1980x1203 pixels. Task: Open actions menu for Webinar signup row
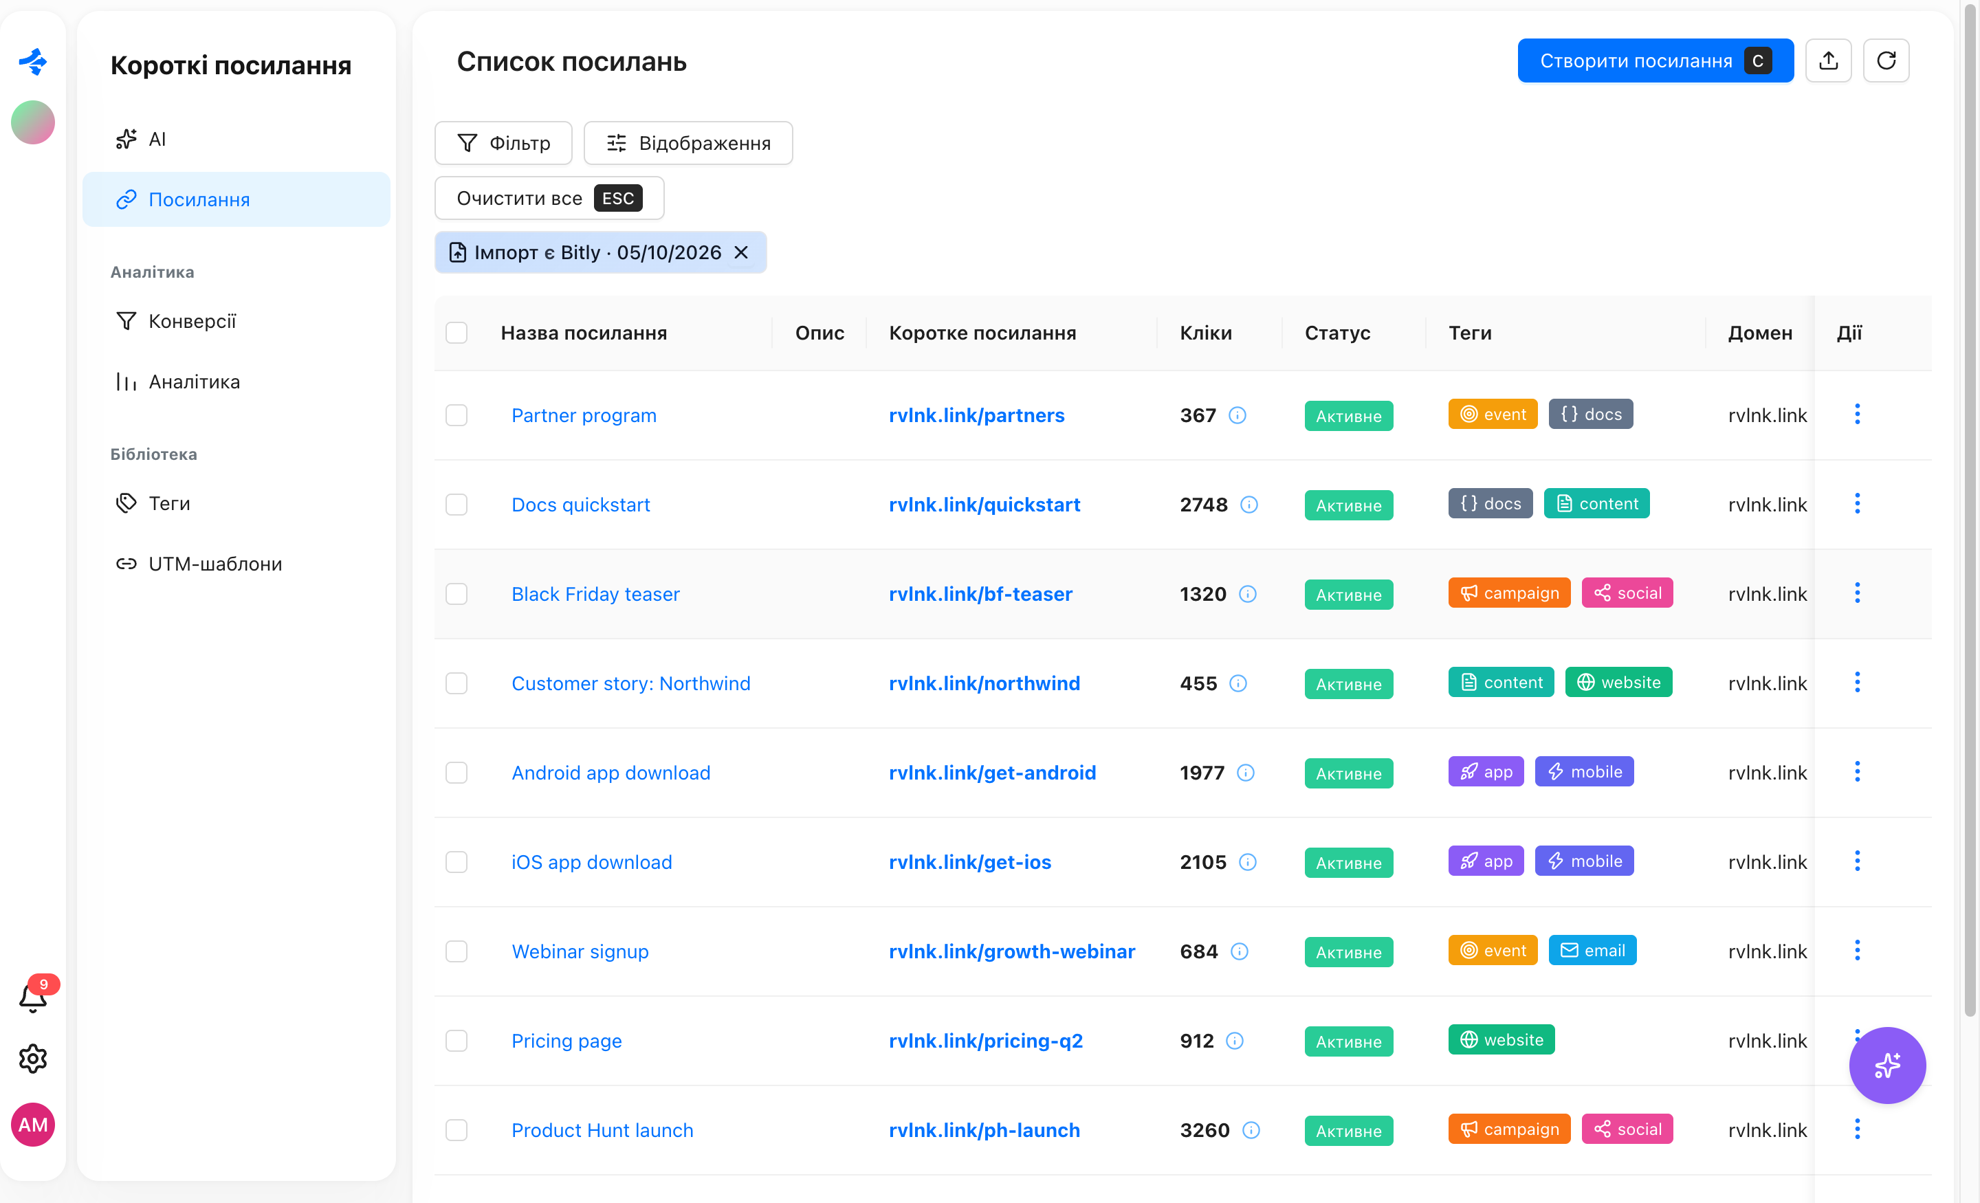[1856, 951]
